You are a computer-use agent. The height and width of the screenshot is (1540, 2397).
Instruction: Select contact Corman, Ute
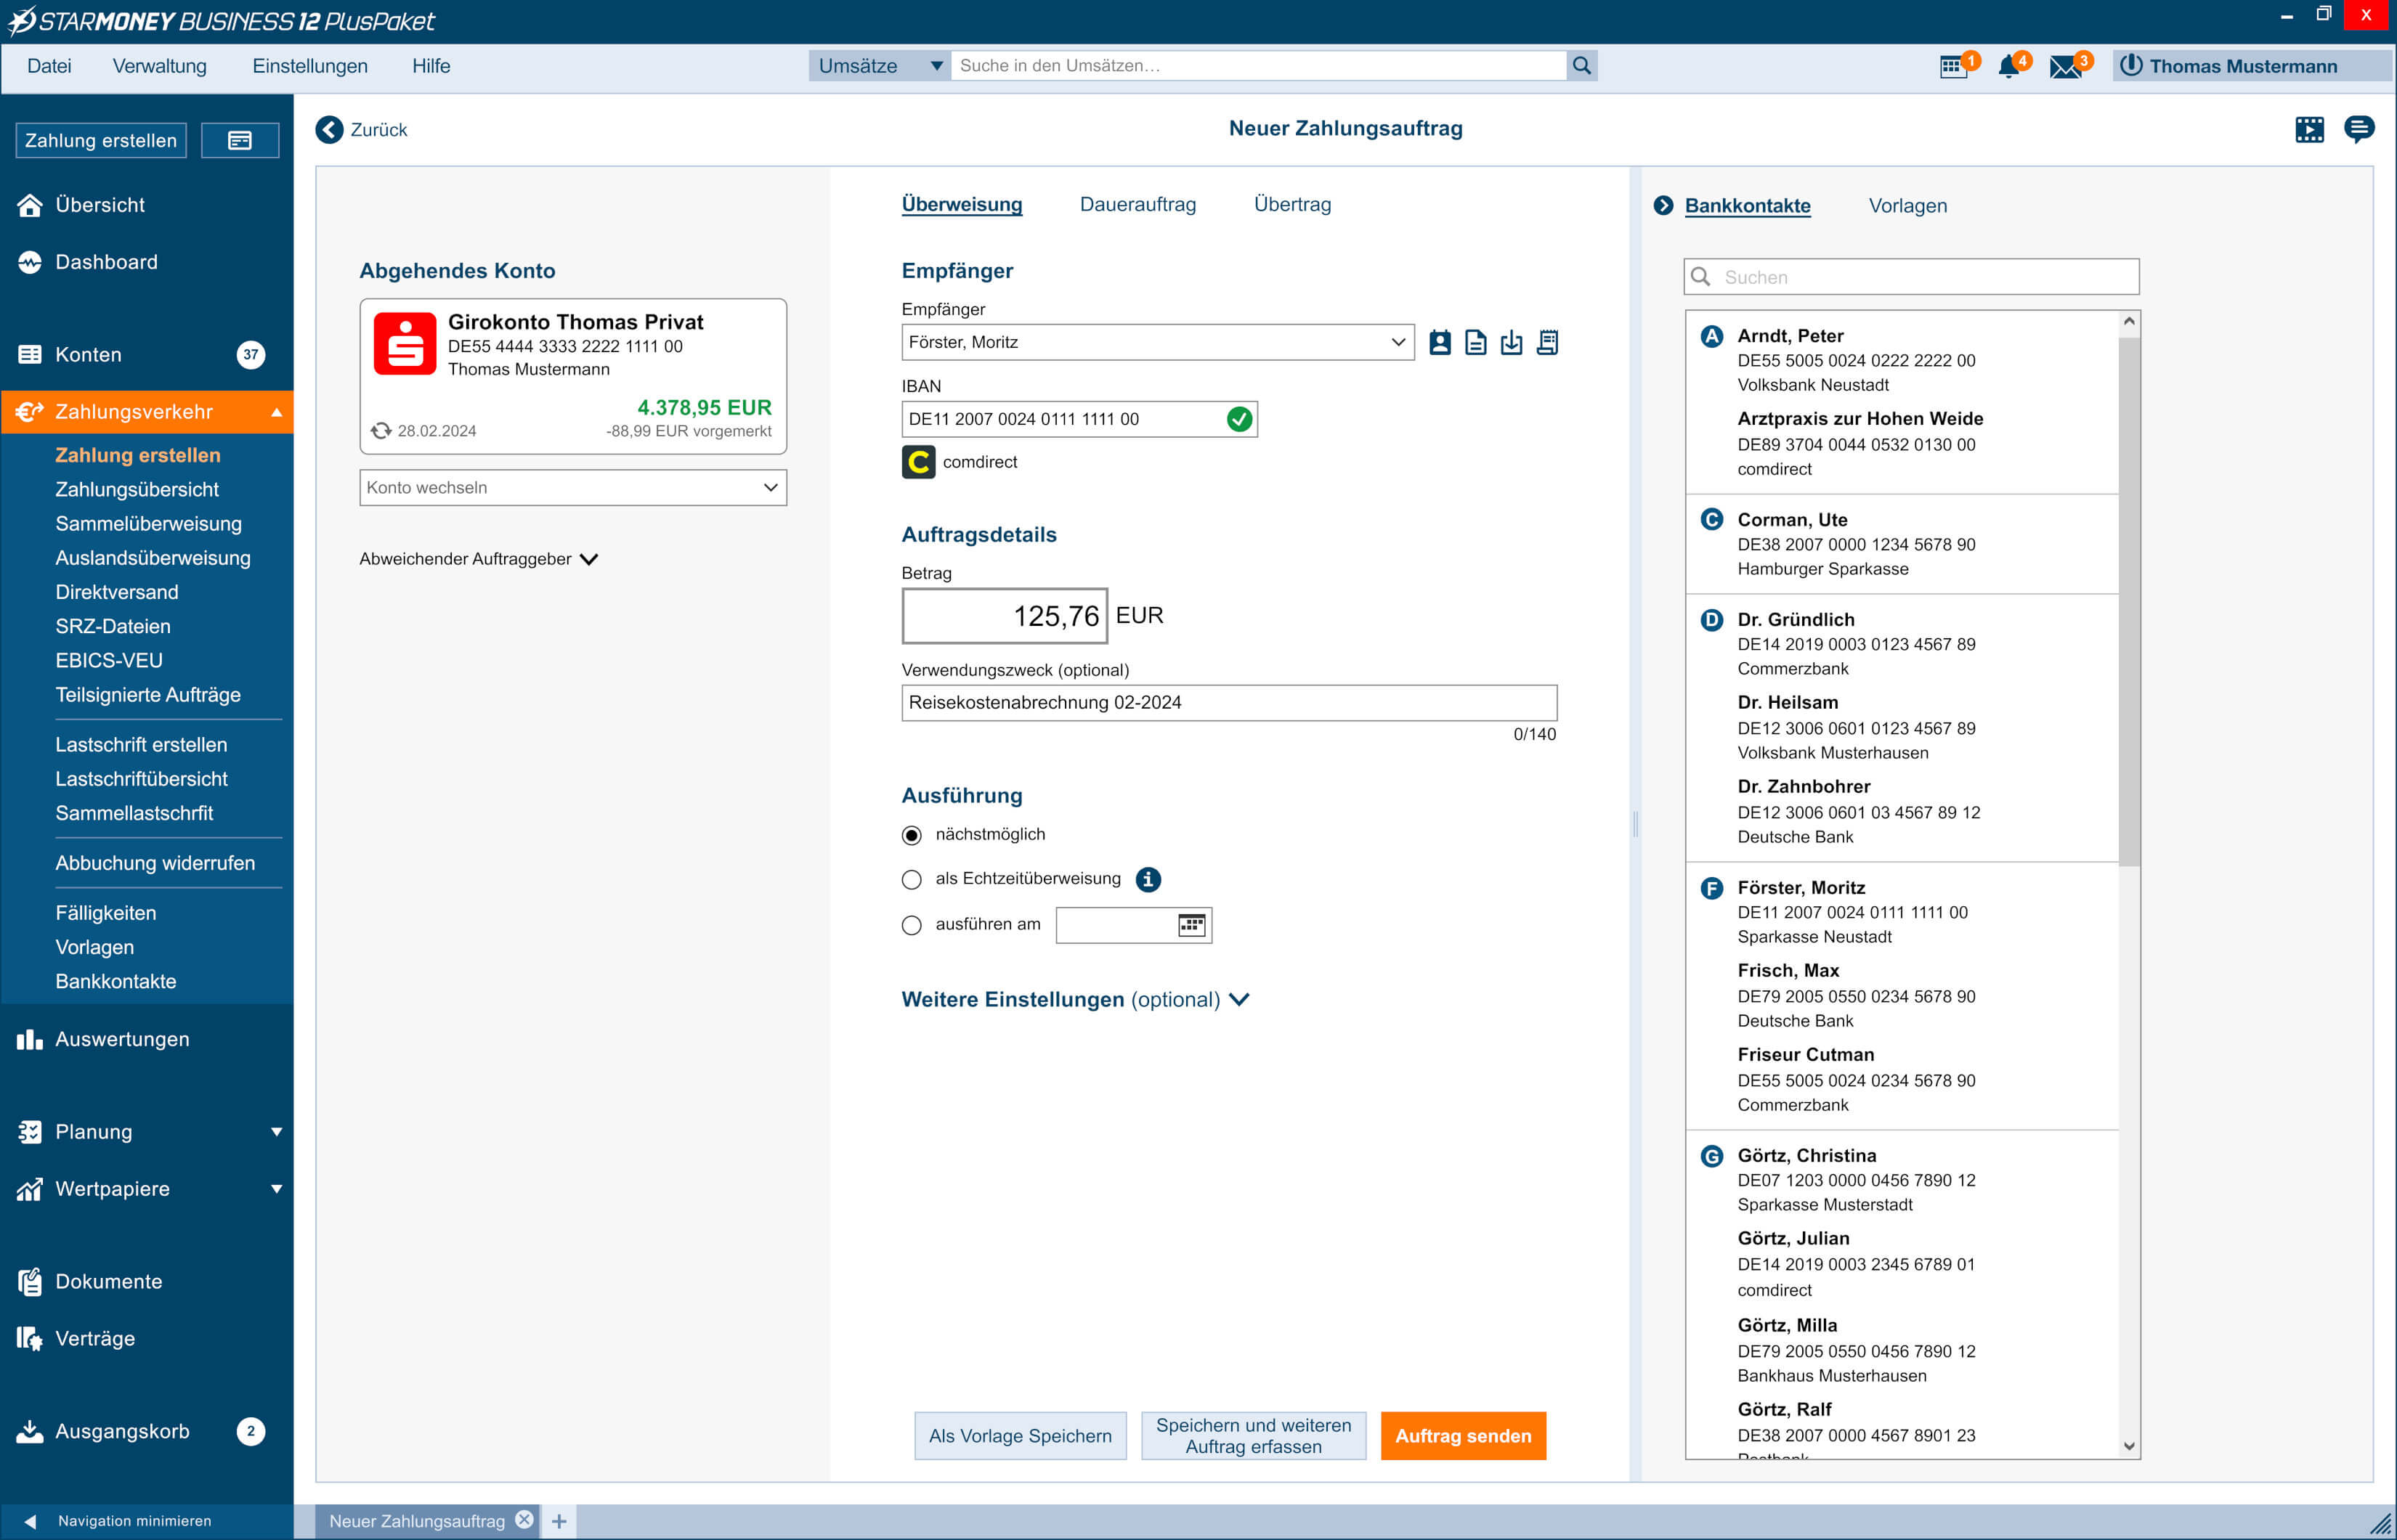coord(1902,544)
